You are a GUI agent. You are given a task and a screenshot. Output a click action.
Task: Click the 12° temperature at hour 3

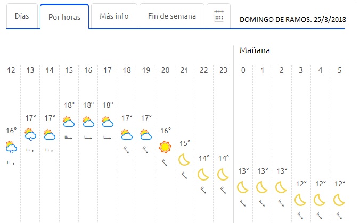[301, 184]
